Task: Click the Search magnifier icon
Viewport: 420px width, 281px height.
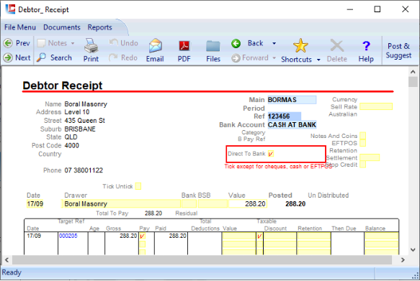Action: [x=41, y=57]
